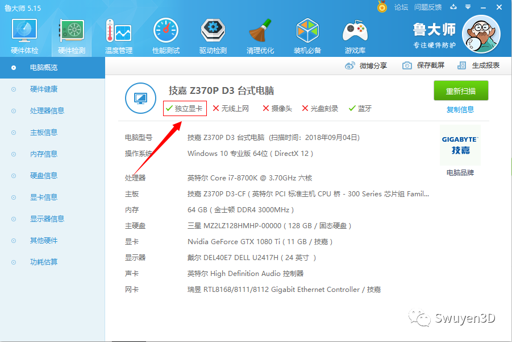Click the gold medal icon in title bar
This screenshot has height=342, width=512.
pyautogui.click(x=382, y=6)
